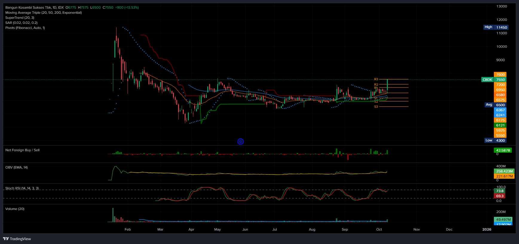Click the R3 pivot level label
The width and height of the screenshot is (519, 244).
(x=376, y=79)
